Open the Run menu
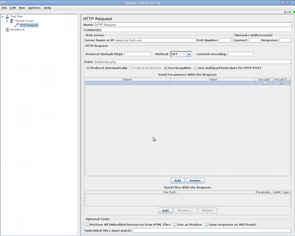Screen dimensions: 295x236 pos(22,8)
